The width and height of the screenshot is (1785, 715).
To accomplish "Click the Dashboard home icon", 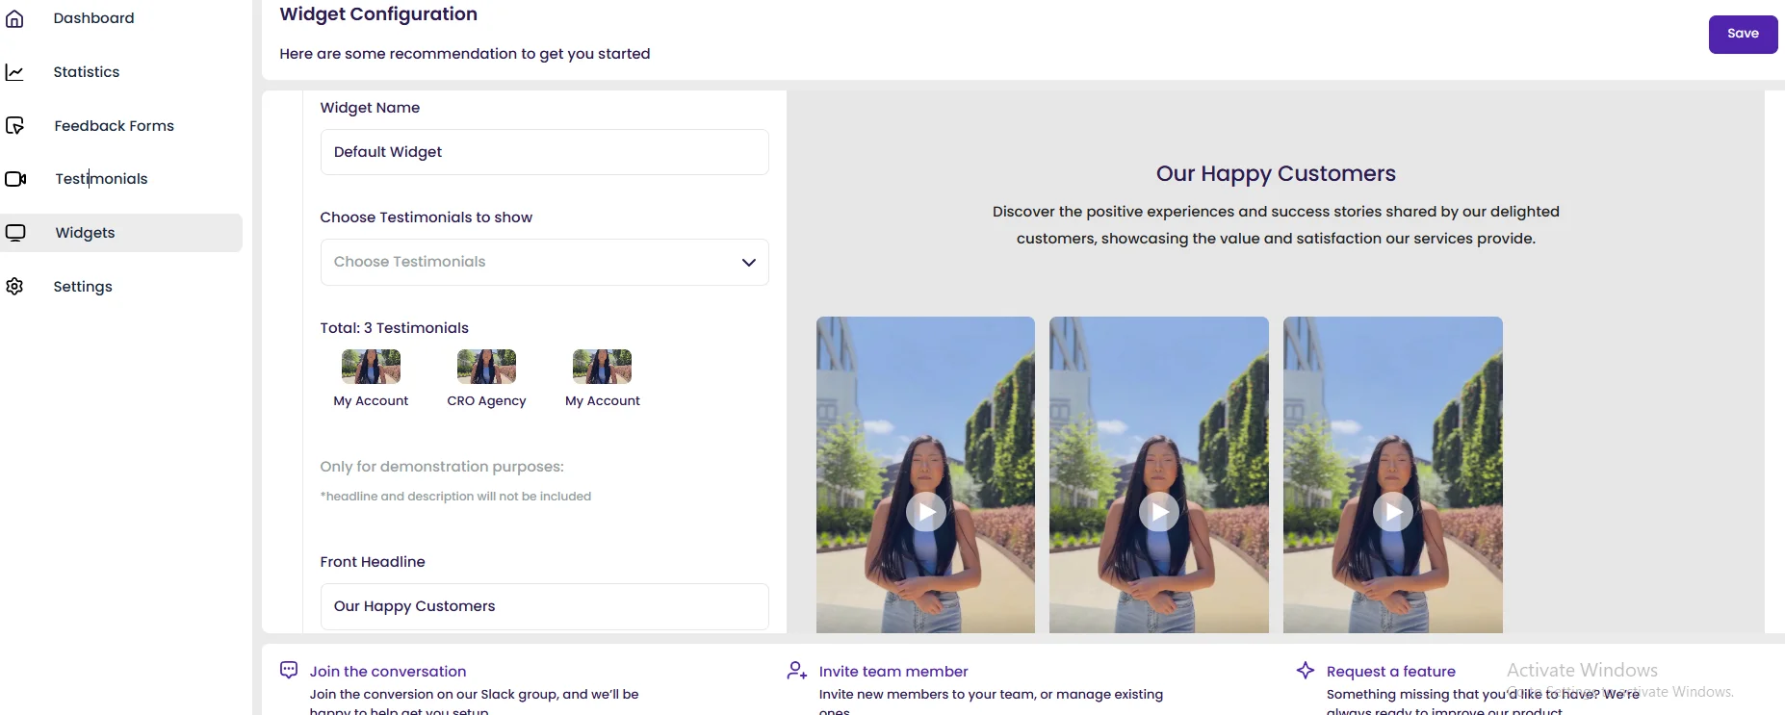I will click(14, 18).
